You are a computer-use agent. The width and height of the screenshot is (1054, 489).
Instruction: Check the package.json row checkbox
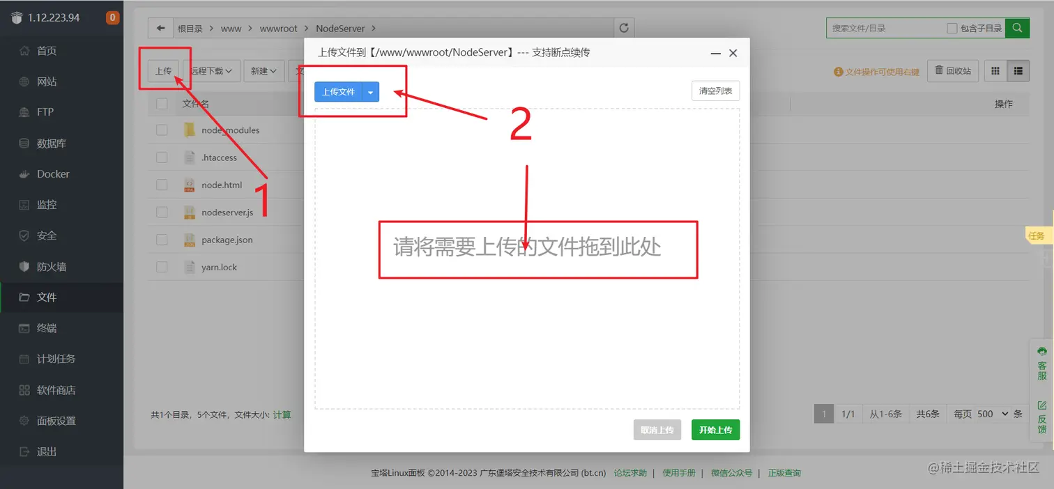[162, 240]
